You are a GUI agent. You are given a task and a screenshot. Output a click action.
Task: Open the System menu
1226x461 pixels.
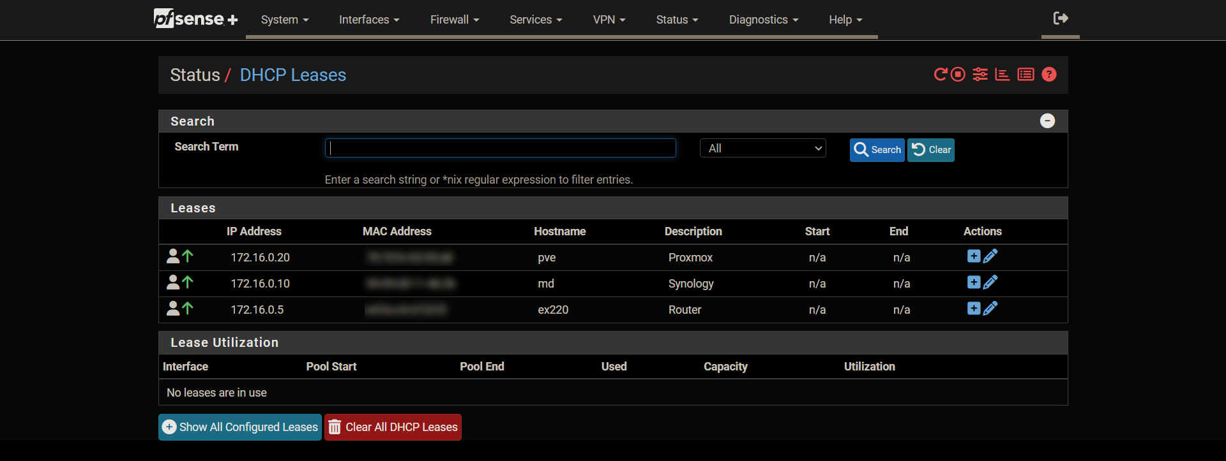click(x=285, y=20)
